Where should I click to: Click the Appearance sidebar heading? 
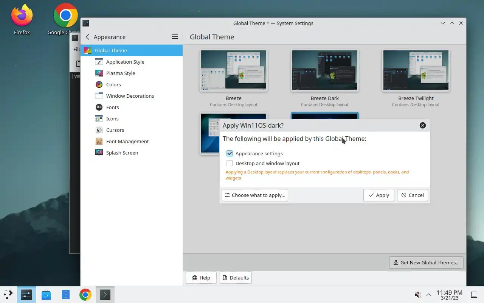[110, 37]
